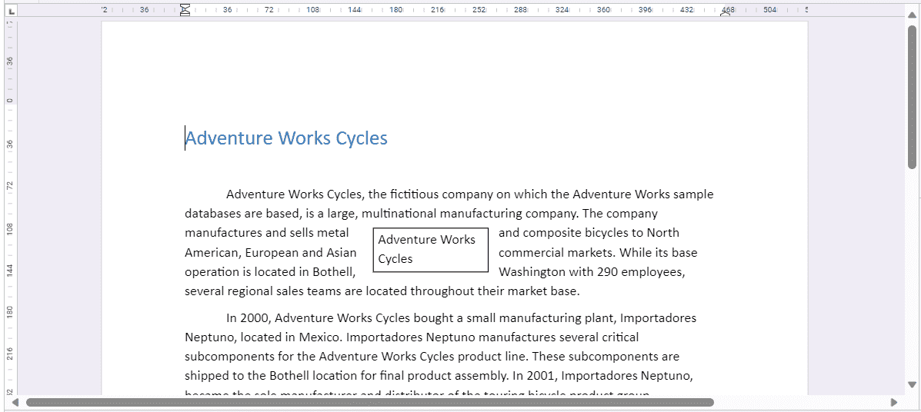Click the 360 mark on horizontal ruler

tap(603, 10)
